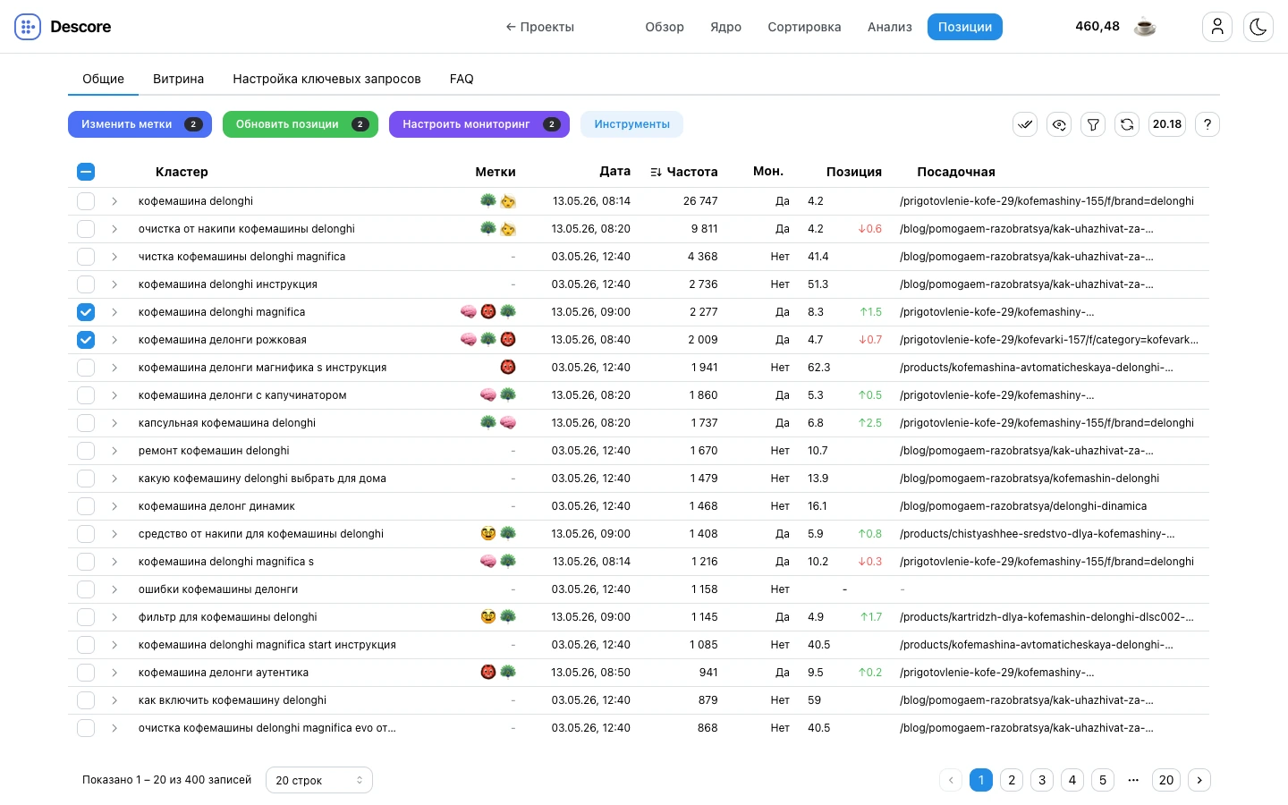1288x805 pixels.
Task: Click red mask tag in магнифика s инструкция row
Action: (508, 368)
